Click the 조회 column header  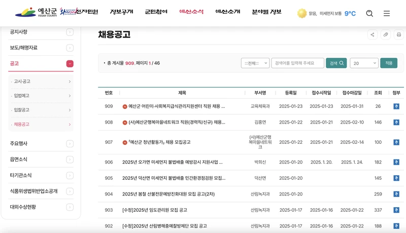(x=378, y=93)
